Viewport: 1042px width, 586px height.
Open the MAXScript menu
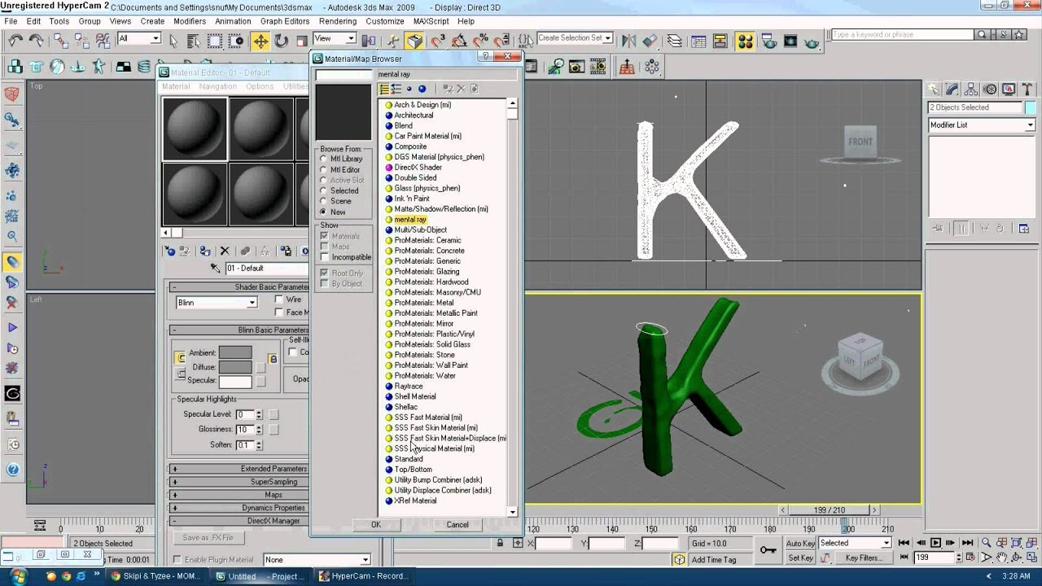coord(431,21)
